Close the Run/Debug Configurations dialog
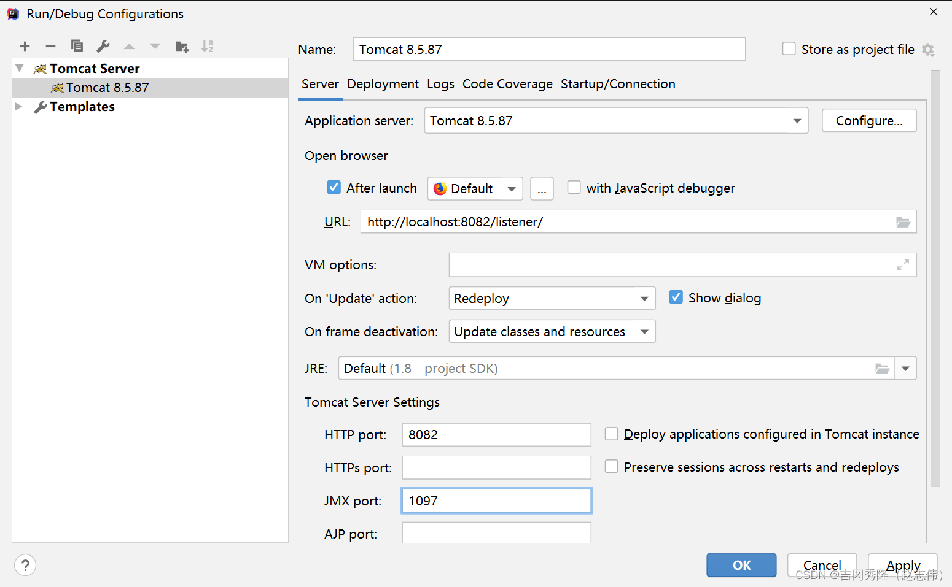Viewport: 952px width, 587px height. pyautogui.click(x=934, y=12)
